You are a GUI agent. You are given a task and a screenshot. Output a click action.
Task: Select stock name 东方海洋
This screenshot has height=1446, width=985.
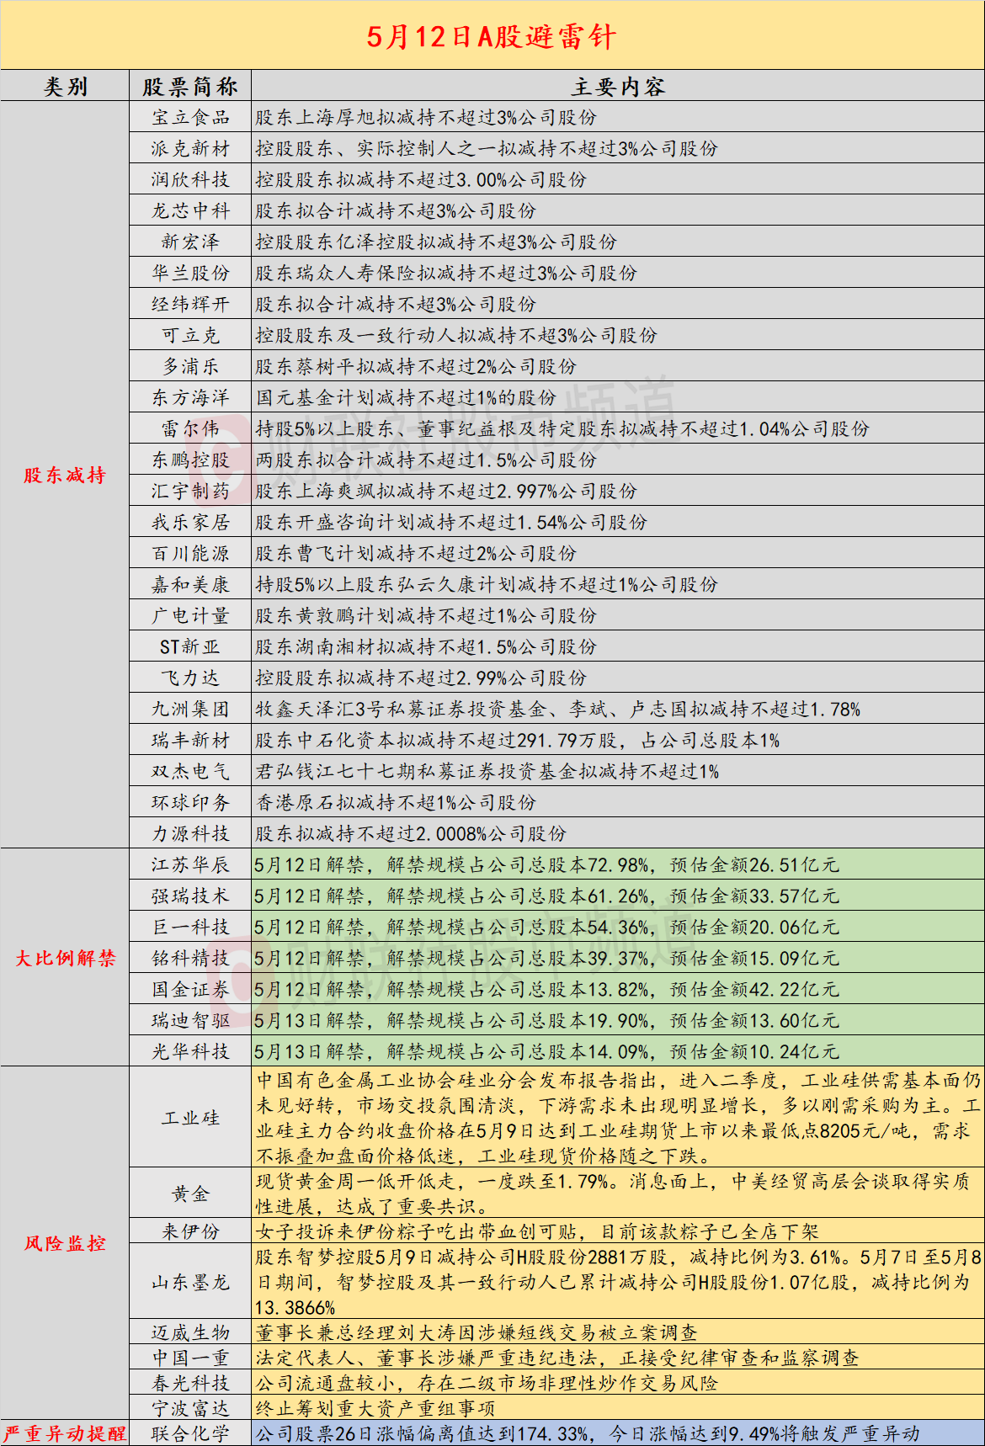tap(190, 397)
